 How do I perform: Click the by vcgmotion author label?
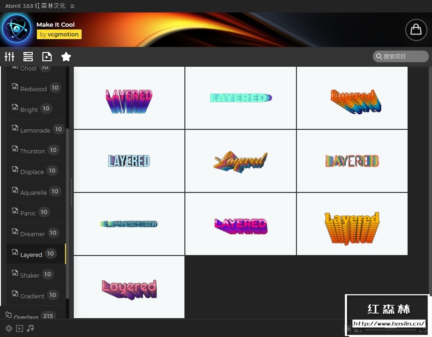[59, 35]
